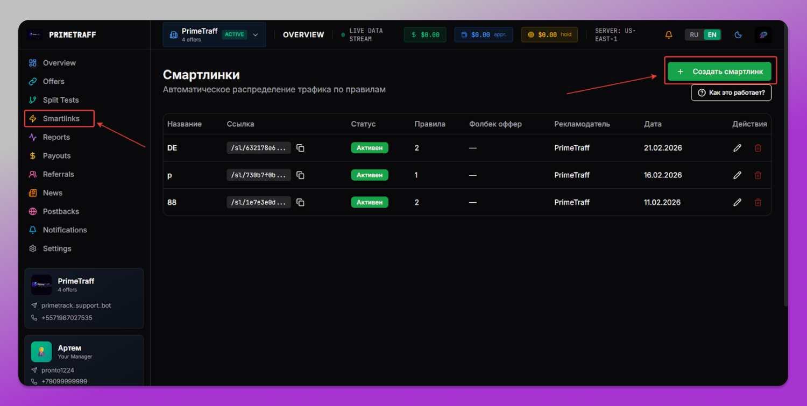Delete the DE smartlink with trash icon
Image resolution: width=807 pixels, height=406 pixels.
758,148
